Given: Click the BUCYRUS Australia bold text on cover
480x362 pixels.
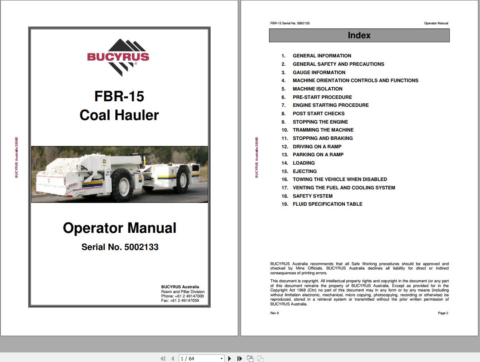Looking at the screenshot, I should (180, 287).
